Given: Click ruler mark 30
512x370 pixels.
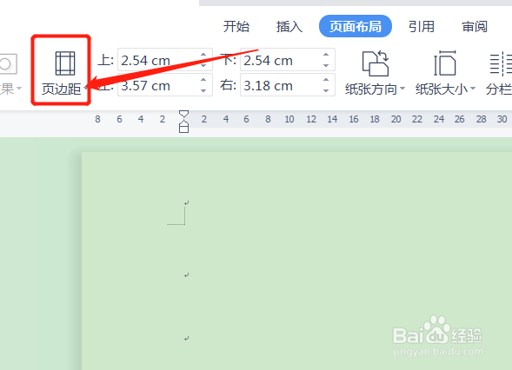Looking at the screenshot, I should click(502, 119).
